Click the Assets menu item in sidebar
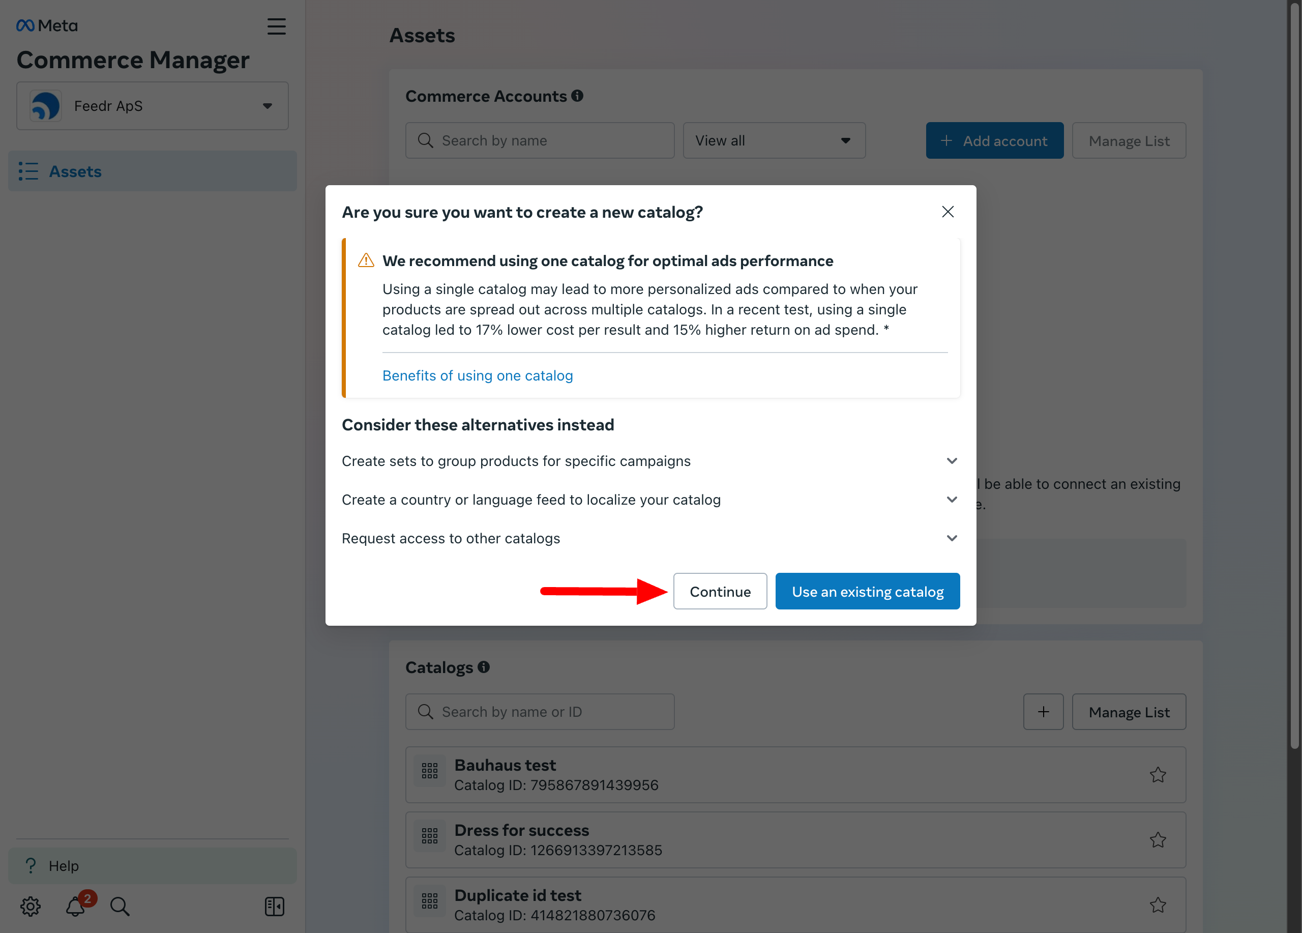The width and height of the screenshot is (1302, 933). click(75, 169)
